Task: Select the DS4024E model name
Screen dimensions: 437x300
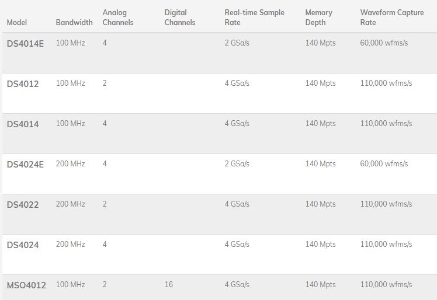Action: pyautogui.click(x=25, y=165)
